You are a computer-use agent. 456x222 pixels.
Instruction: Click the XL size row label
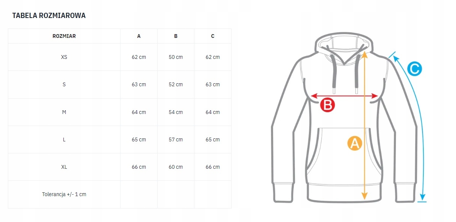(x=64, y=167)
